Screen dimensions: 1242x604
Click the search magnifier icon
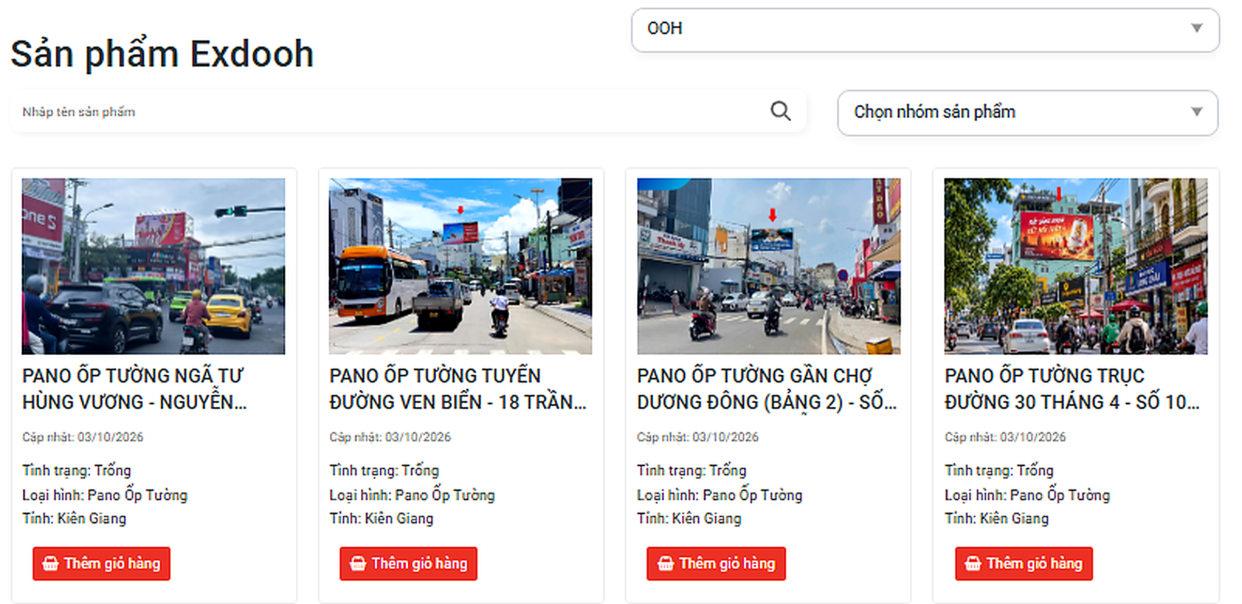coord(780,111)
